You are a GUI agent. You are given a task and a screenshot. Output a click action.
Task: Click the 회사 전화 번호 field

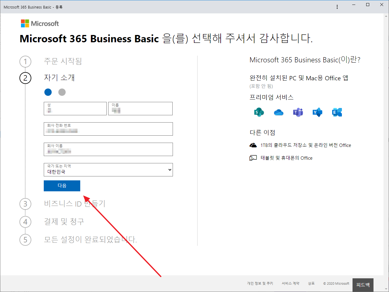pos(108,129)
